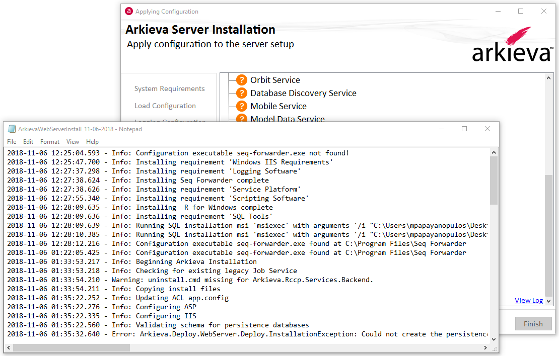Select Mobile Service tree item
This screenshot has width=559, height=356.
coord(278,106)
